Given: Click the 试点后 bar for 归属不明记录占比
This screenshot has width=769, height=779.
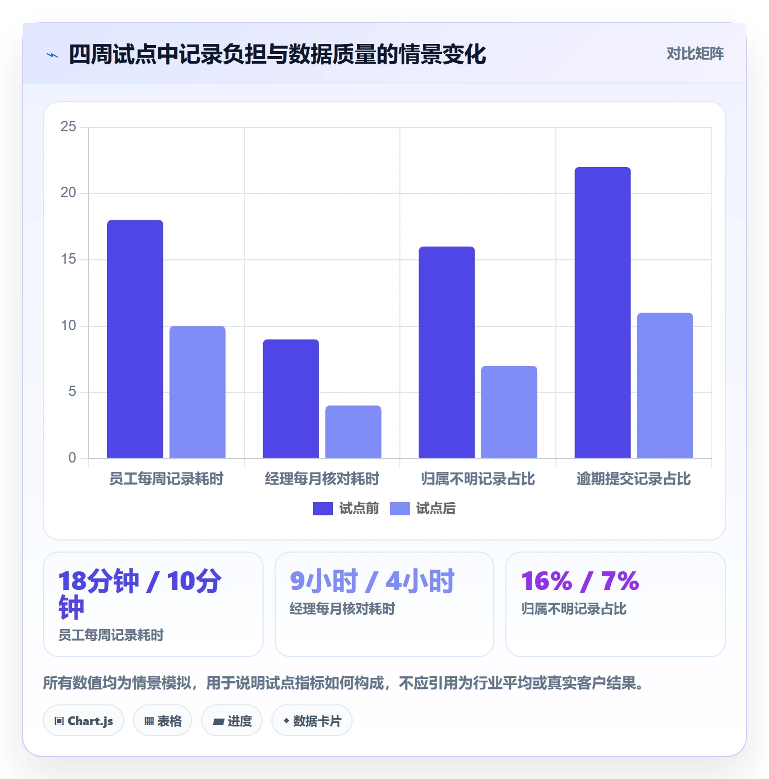Looking at the screenshot, I should tap(509, 412).
